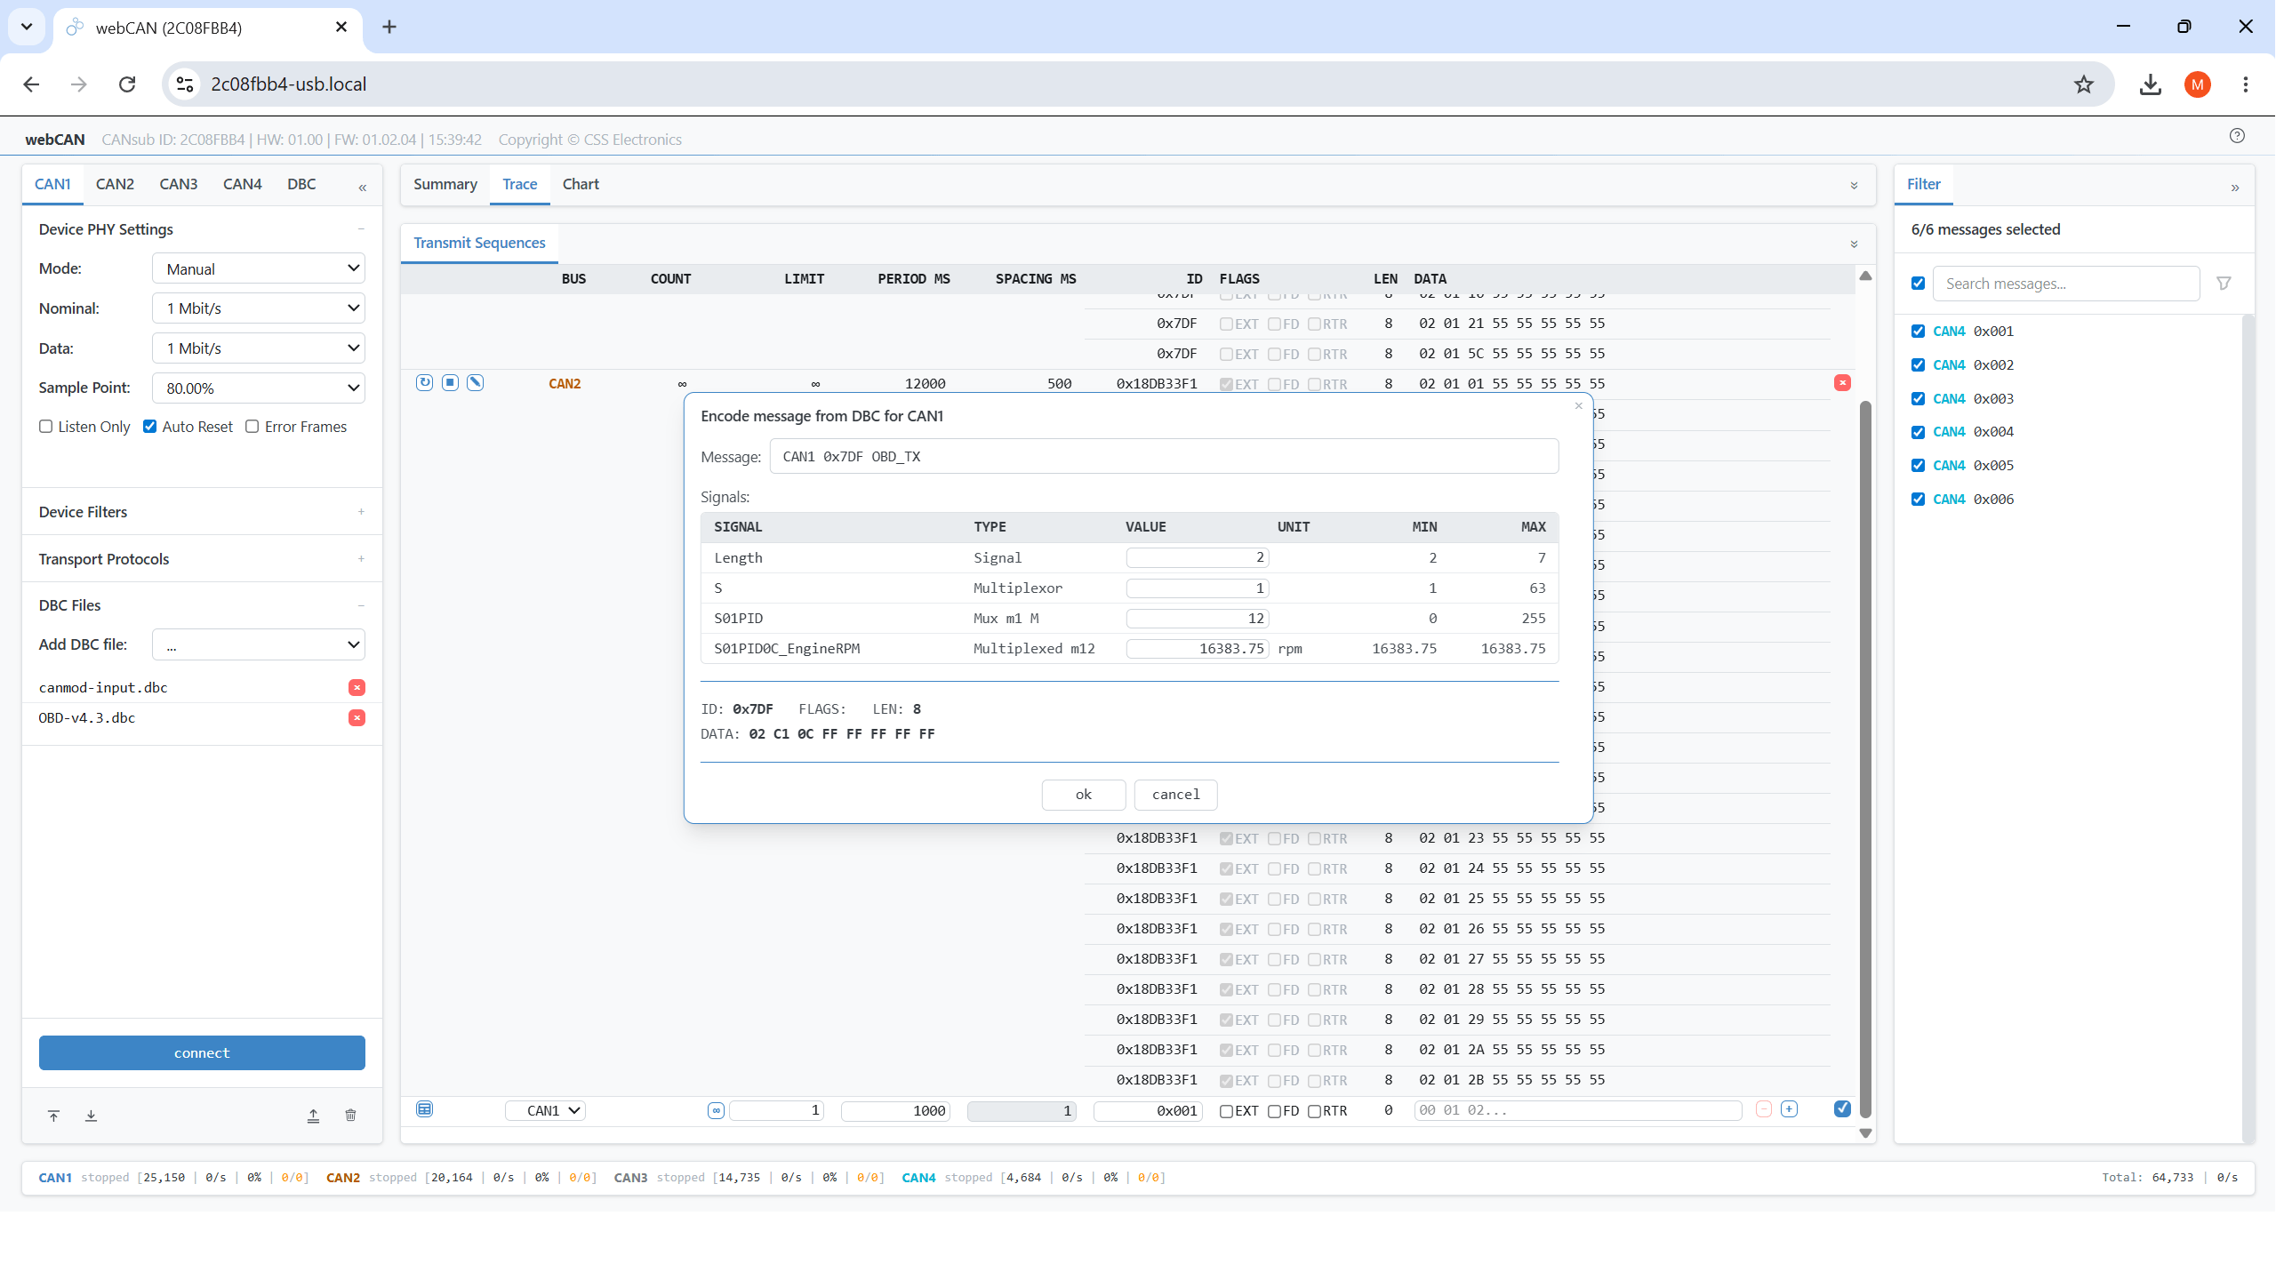Toggle the infinite count icon in the new sequence row
Viewport: 2276px width, 1280px height.
pyautogui.click(x=716, y=1110)
